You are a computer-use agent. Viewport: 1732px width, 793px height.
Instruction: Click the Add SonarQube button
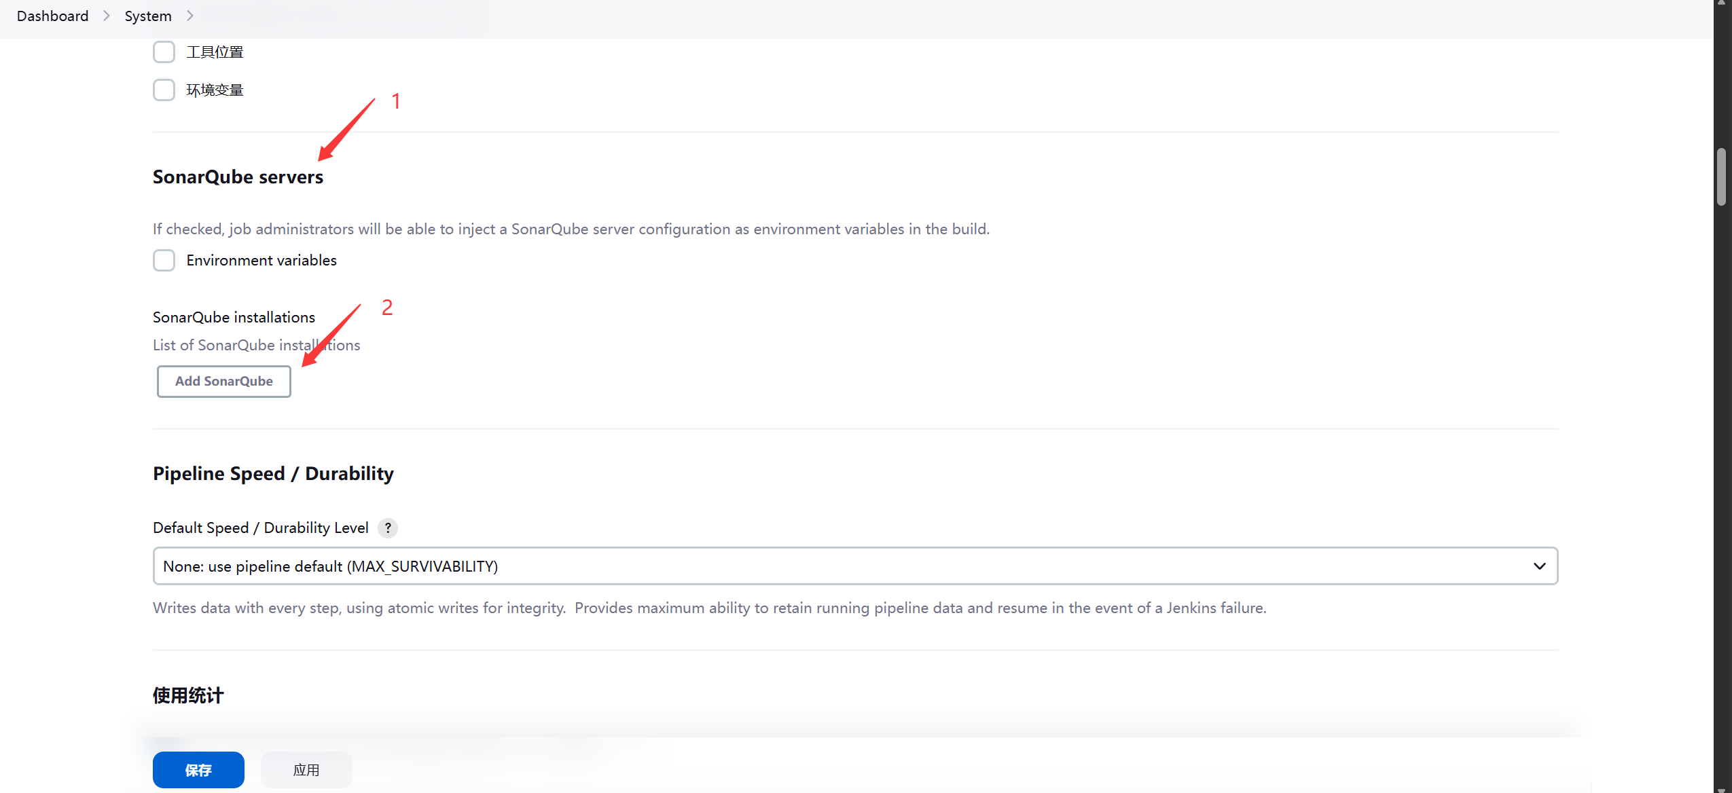coord(224,381)
